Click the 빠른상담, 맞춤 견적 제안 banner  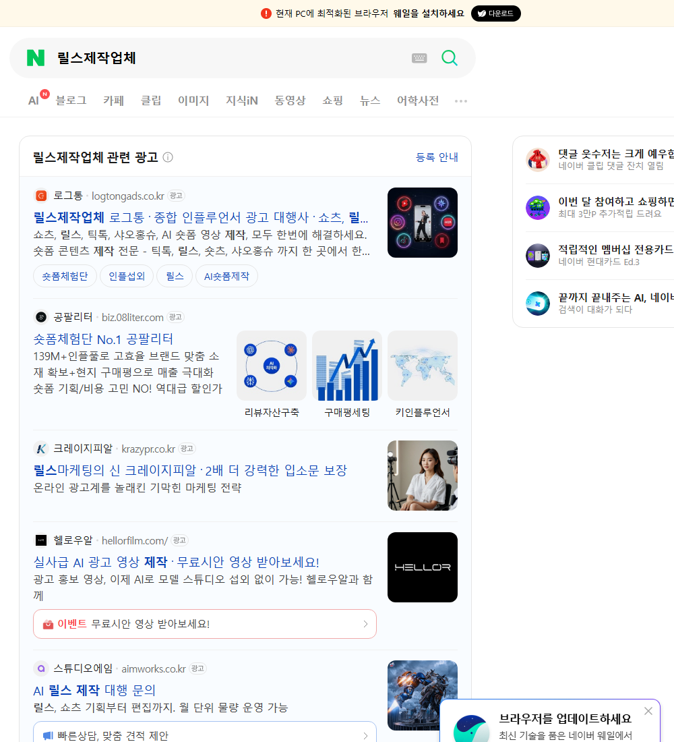(205, 732)
